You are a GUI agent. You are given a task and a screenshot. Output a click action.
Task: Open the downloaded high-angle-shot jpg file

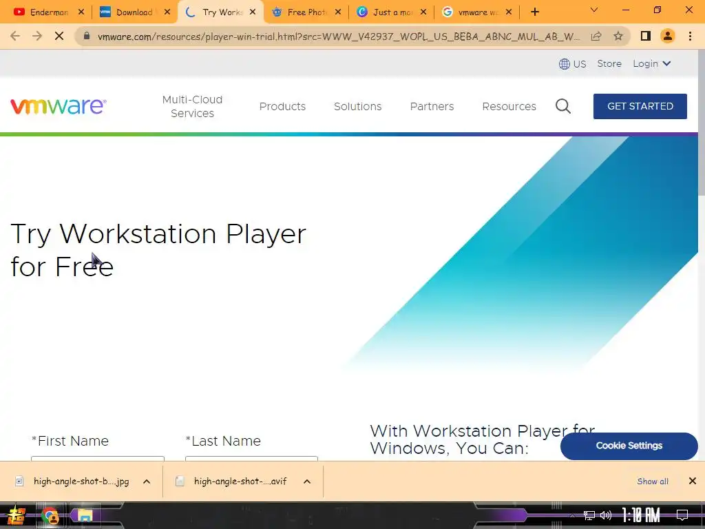point(81,481)
